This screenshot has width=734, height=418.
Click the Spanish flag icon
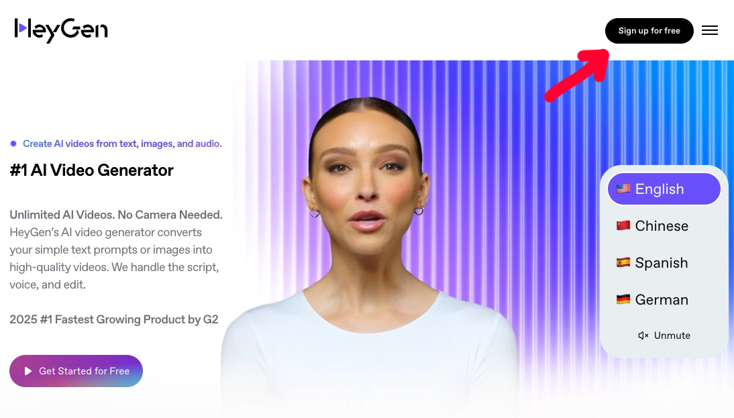(623, 262)
